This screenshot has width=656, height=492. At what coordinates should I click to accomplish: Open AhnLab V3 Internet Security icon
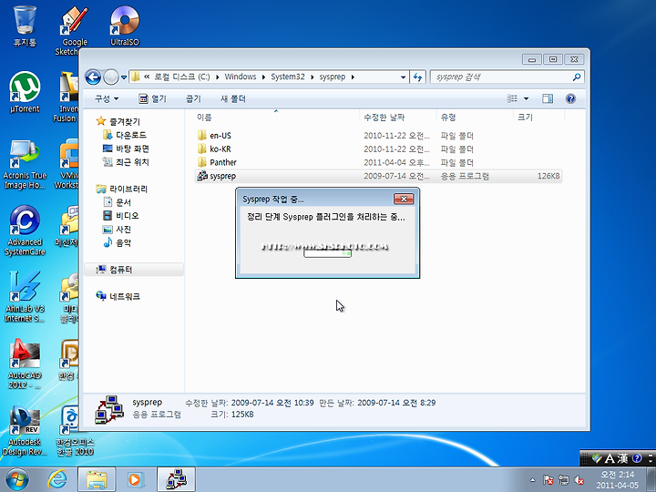pos(25,297)
